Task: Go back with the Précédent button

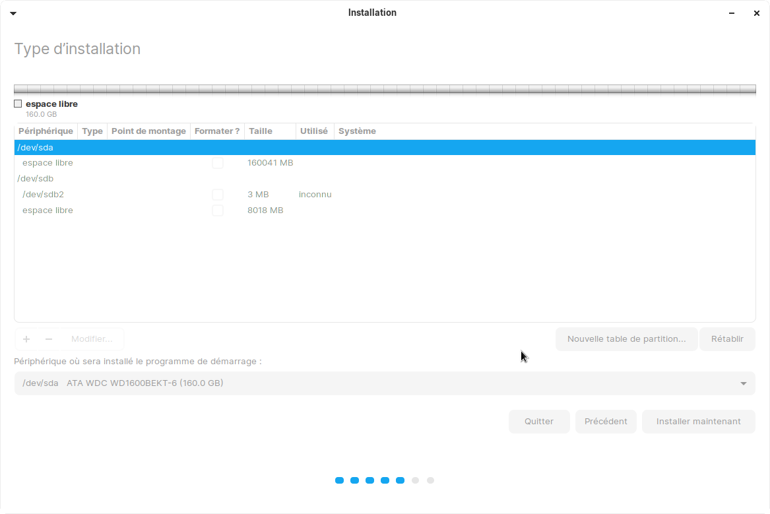Action: pos(606,422)
